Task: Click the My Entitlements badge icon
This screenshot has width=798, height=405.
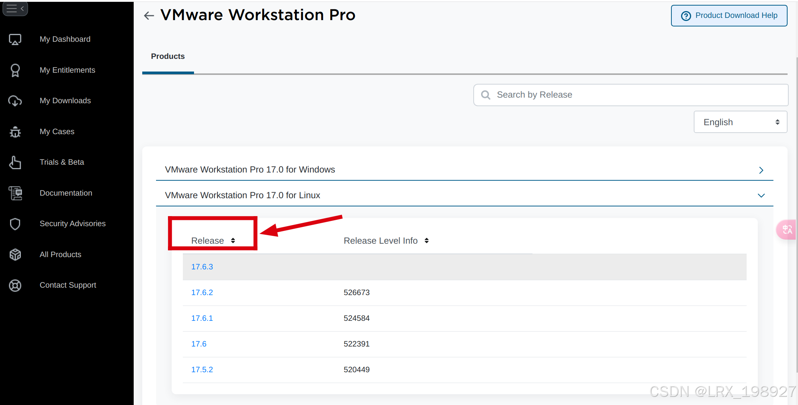Action: (15, 70)
